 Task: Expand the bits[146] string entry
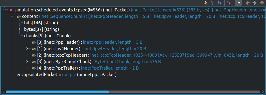click(x=20, y=23)
